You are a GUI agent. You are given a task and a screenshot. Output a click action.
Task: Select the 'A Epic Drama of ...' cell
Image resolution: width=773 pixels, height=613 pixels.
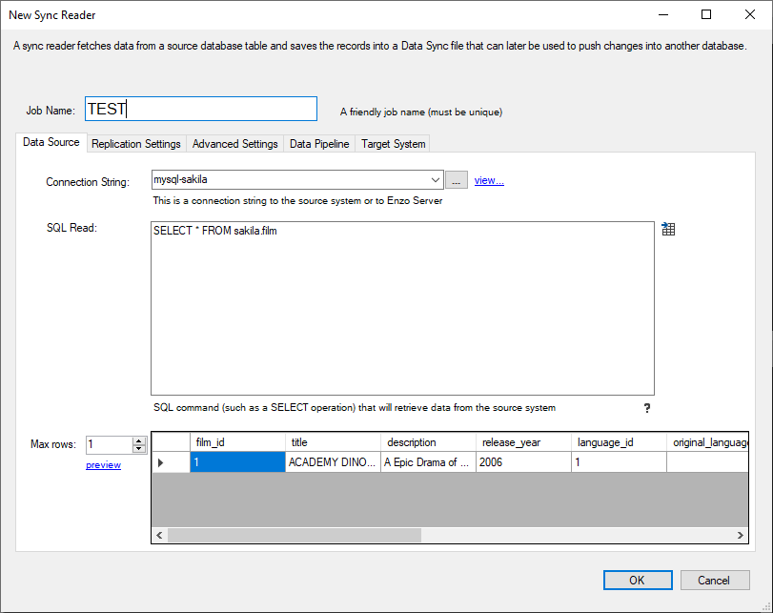pos(428,462)
